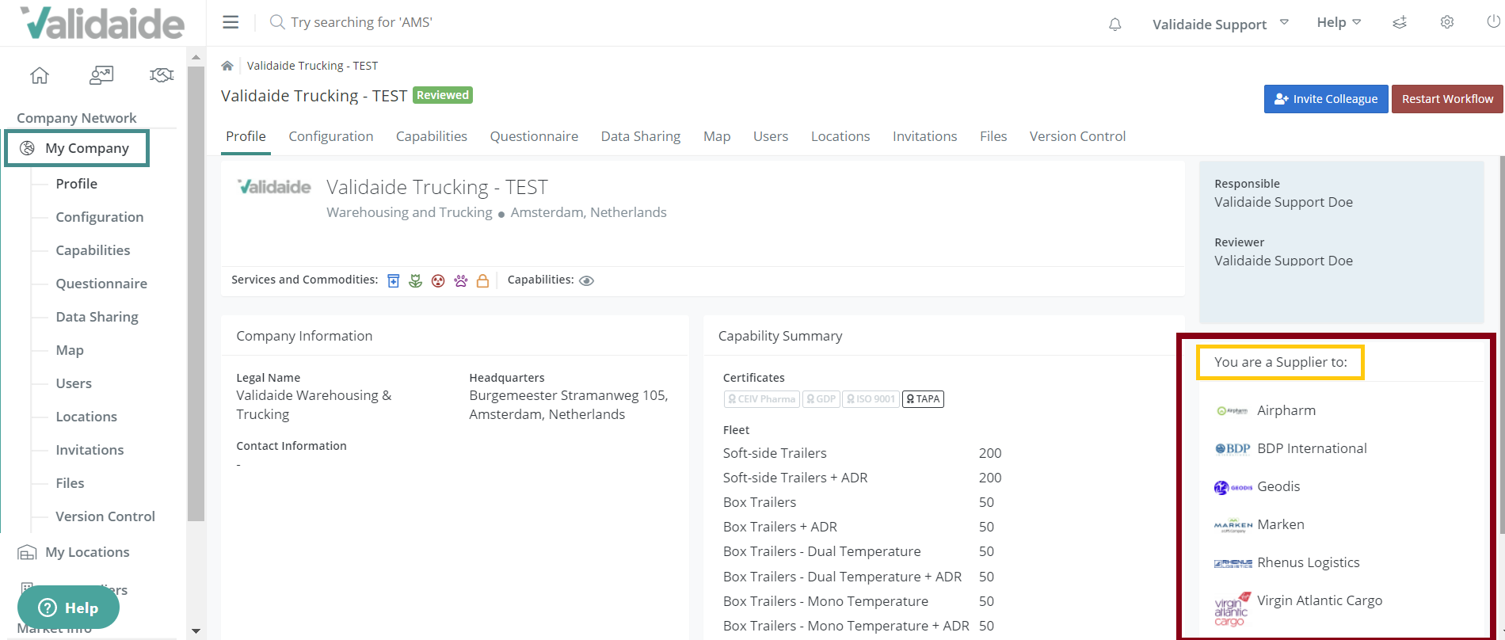
Task: Click the BDP International logo
Action: [1233, 449]
